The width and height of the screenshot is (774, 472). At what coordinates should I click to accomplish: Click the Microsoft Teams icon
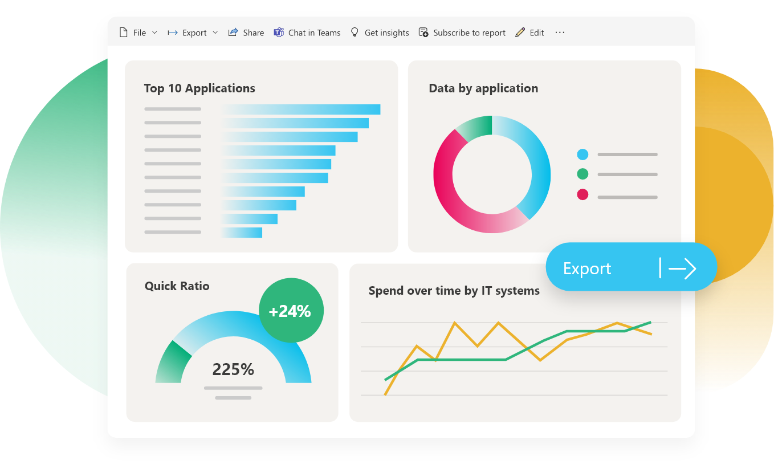point(279,32)
